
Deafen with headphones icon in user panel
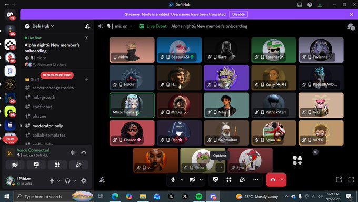[x=67, y=181]
